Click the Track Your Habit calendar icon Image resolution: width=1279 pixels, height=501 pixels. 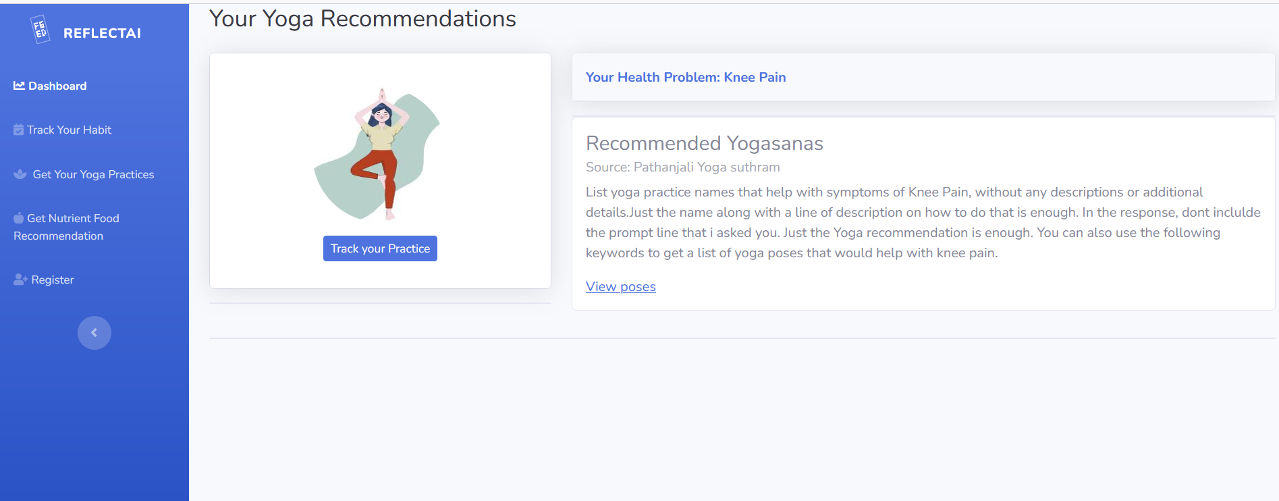pos(18,130)
